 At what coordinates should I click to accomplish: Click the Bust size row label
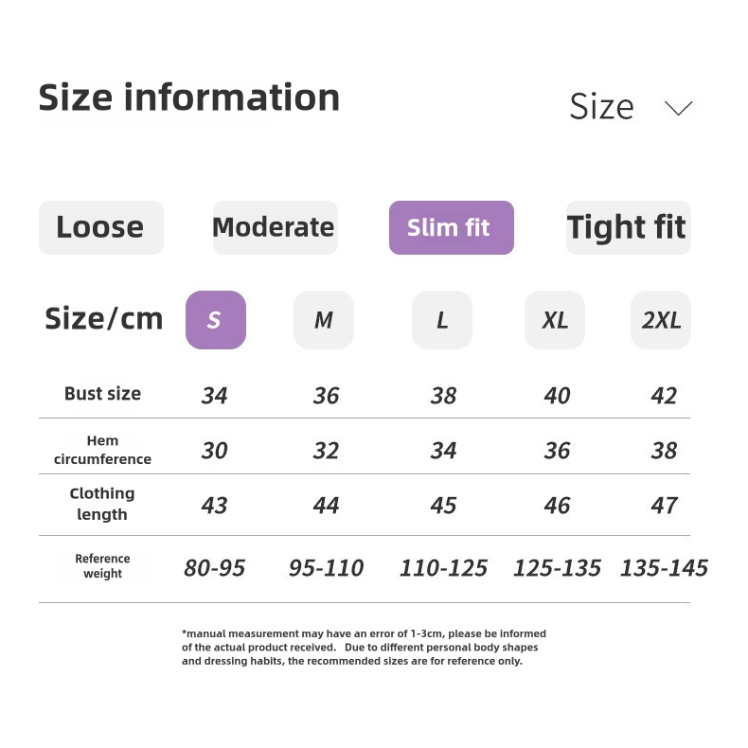point(102,394)
